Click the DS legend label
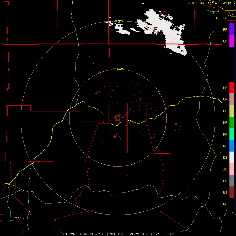The width and height of the screenshot is (236, 236). click(x=225, y=157)
